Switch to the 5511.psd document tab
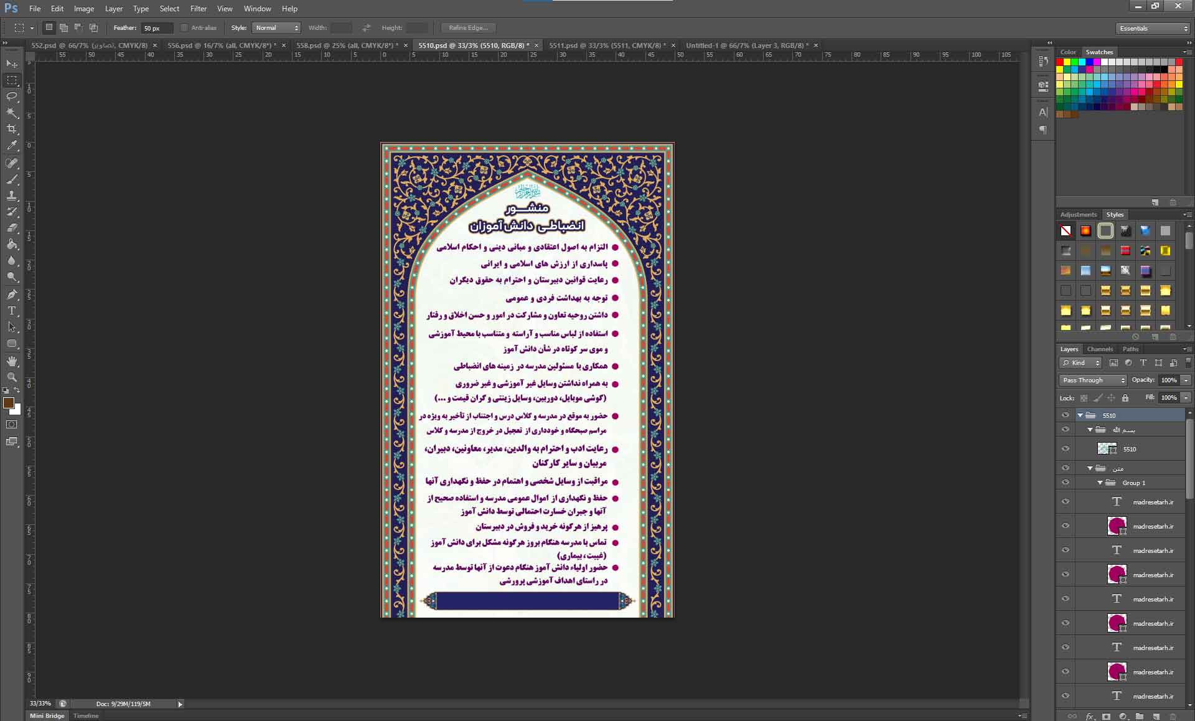The image size is (1195, 721). click(x=607, y=45)
